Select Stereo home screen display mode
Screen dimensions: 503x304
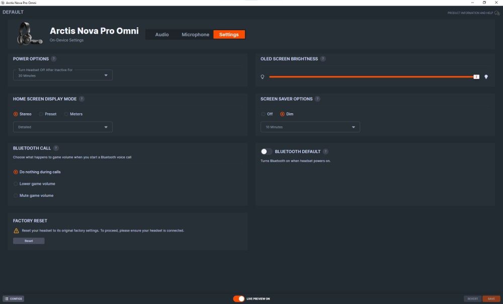pyautogui.click(x=22, y=114)
